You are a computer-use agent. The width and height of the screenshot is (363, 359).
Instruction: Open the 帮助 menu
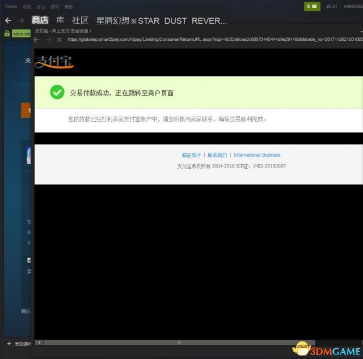pos(69,7)
